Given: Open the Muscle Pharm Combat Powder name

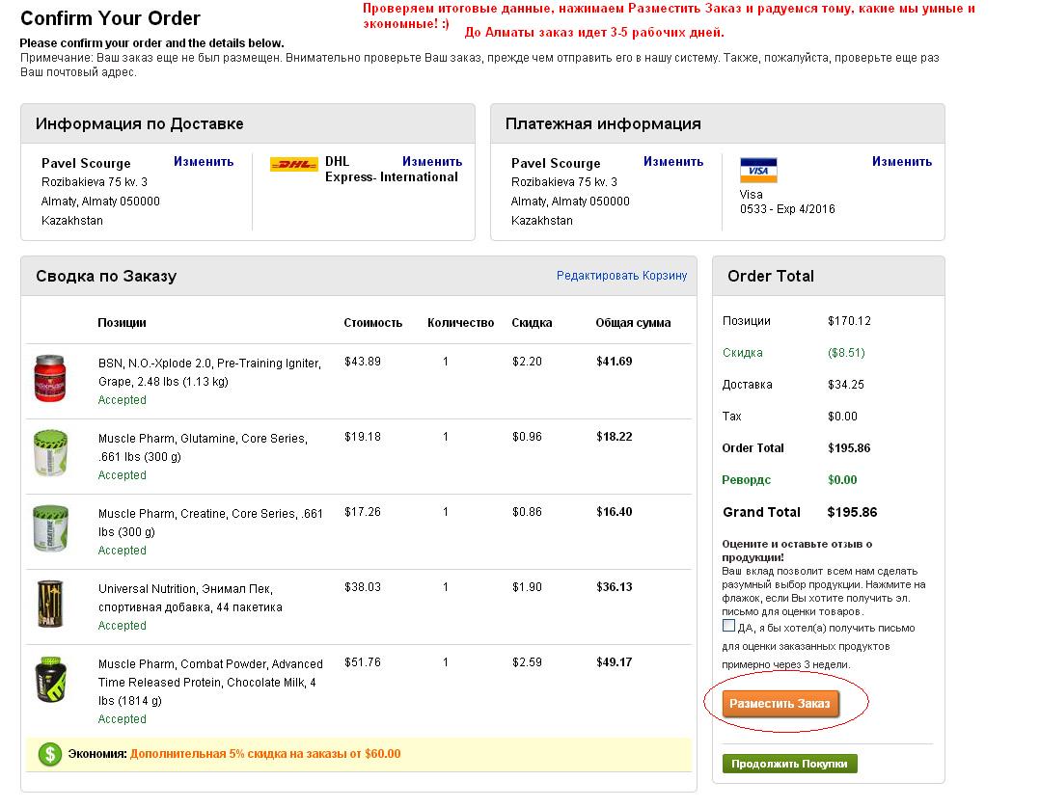Looking at the screenshot, I should [x=210, y=682].
